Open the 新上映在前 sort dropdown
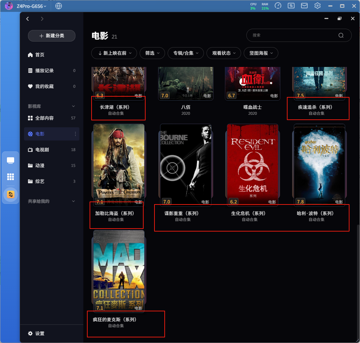 114,53
